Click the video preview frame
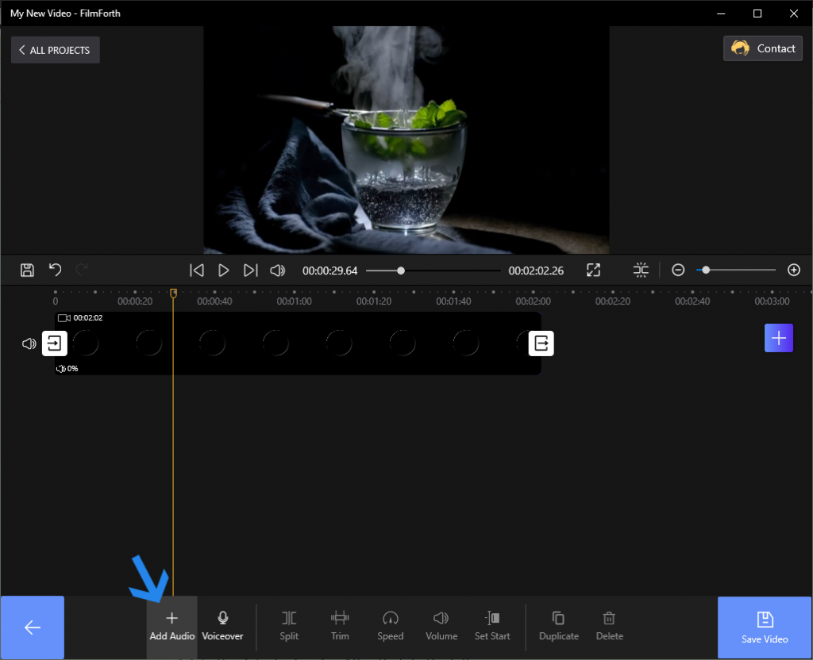 406,140
